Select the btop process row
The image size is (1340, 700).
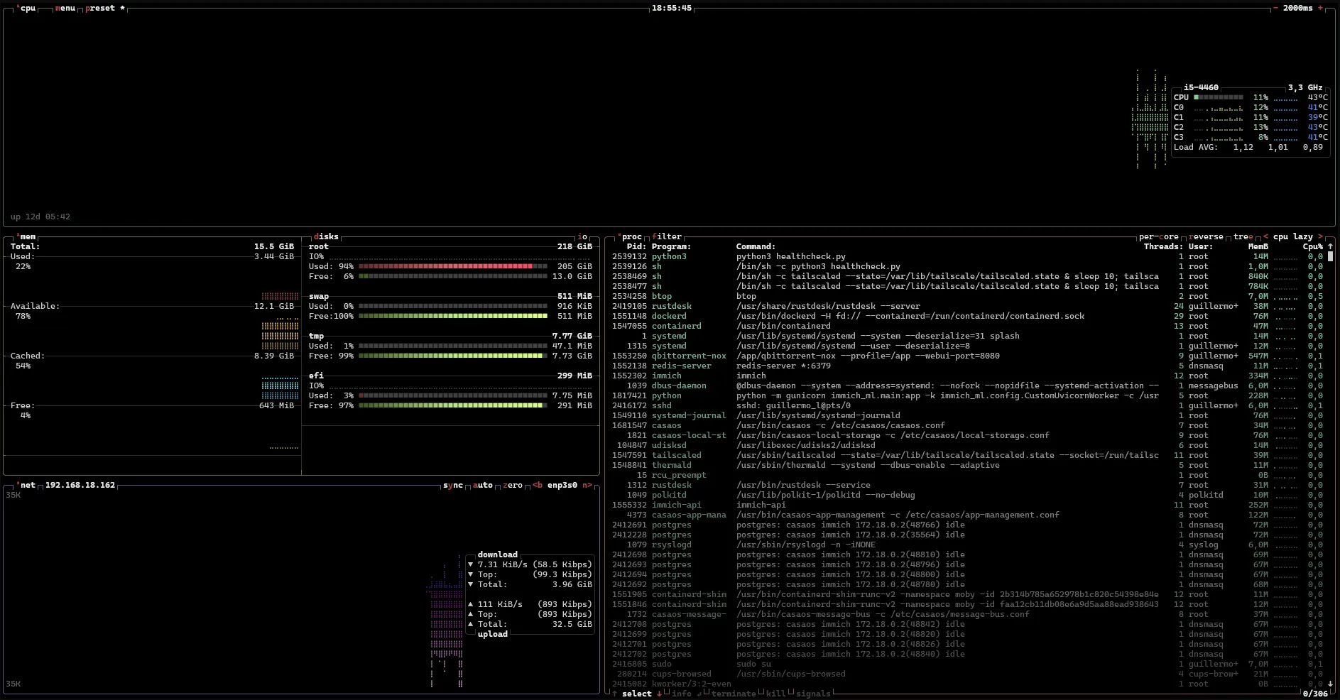tap(967, 296)
